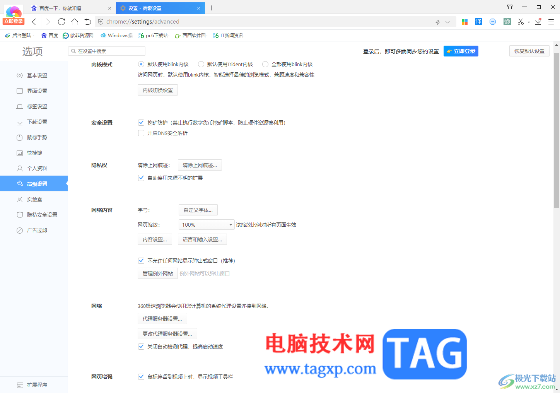The width and height of the screenshot is (560, 393).
Task: Close the 百度一下 tab
Action: pos(109,8)
